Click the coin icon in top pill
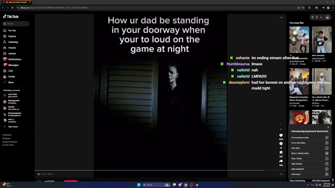 [x=312, y=17]
